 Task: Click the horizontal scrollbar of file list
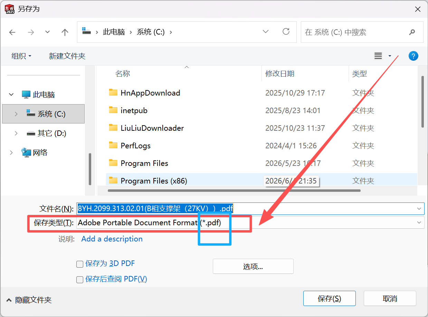tap(234, 190)
